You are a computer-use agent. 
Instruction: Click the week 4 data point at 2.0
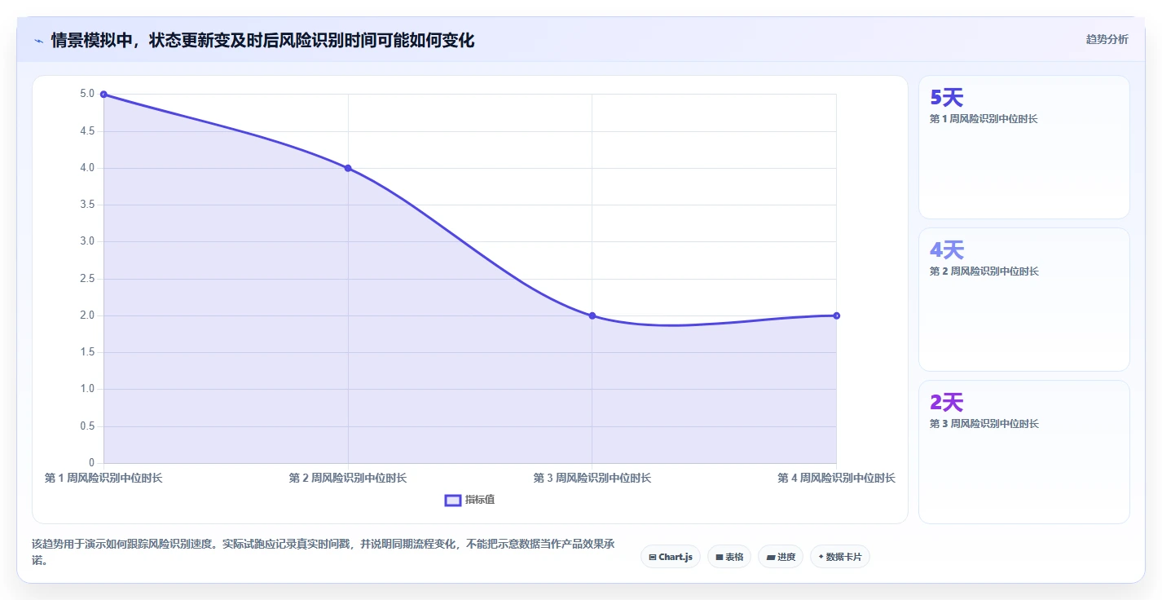837,315
